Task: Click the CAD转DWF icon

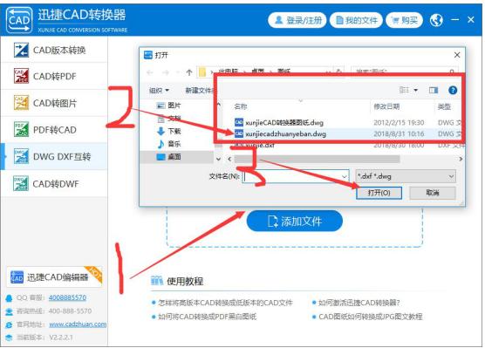Action: [x=21, y=184]
